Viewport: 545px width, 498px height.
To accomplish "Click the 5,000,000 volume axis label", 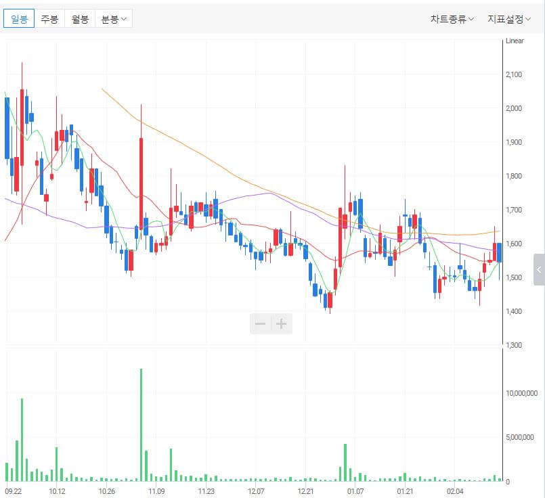I will (520, 437).
